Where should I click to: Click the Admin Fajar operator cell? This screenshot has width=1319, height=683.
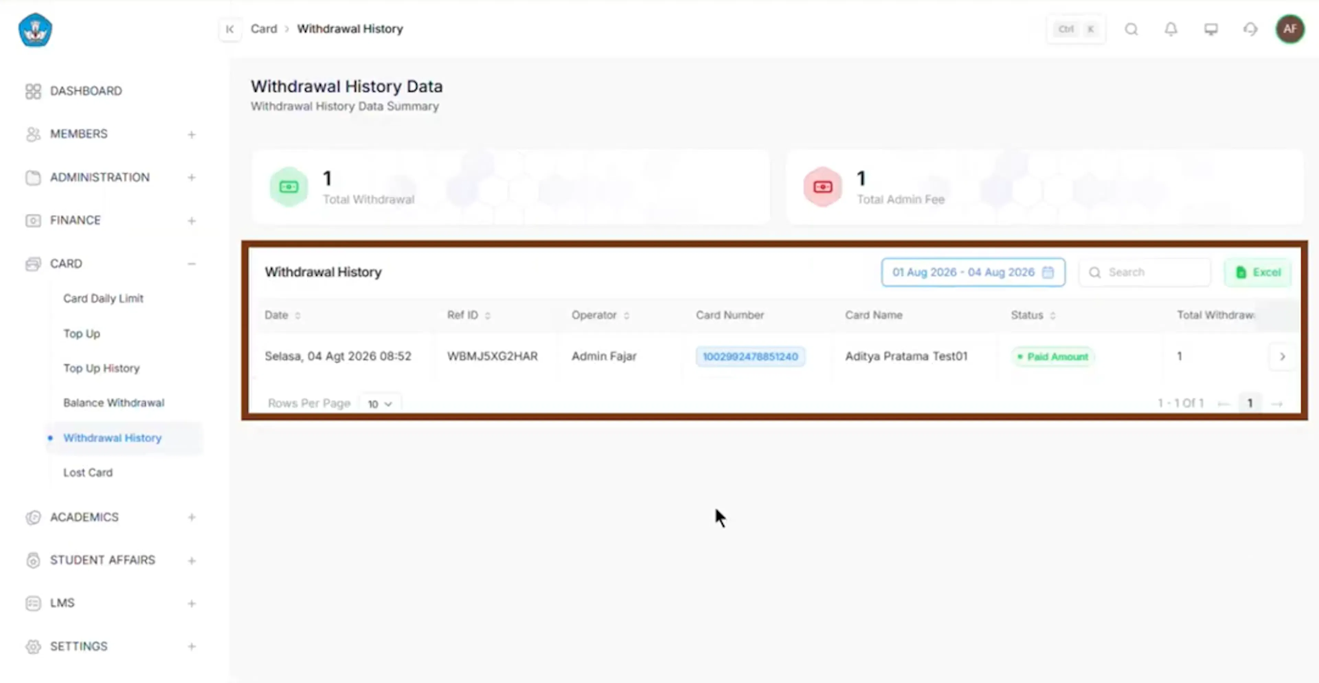(604, 356)
